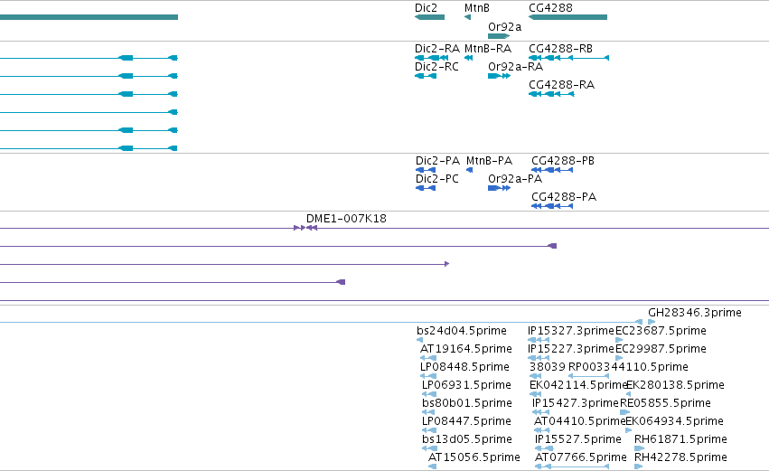Viewport: 769px width, 471px height.
Task: Select EST bs80b01.5prime
Action: click(467, 403)
